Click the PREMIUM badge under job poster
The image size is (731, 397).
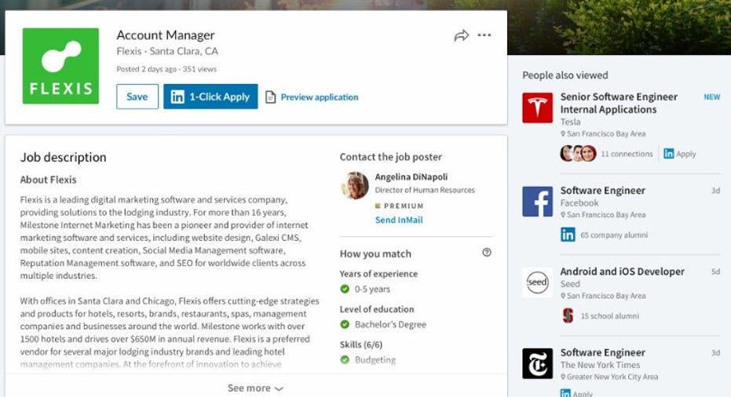[x=400, y=206]
